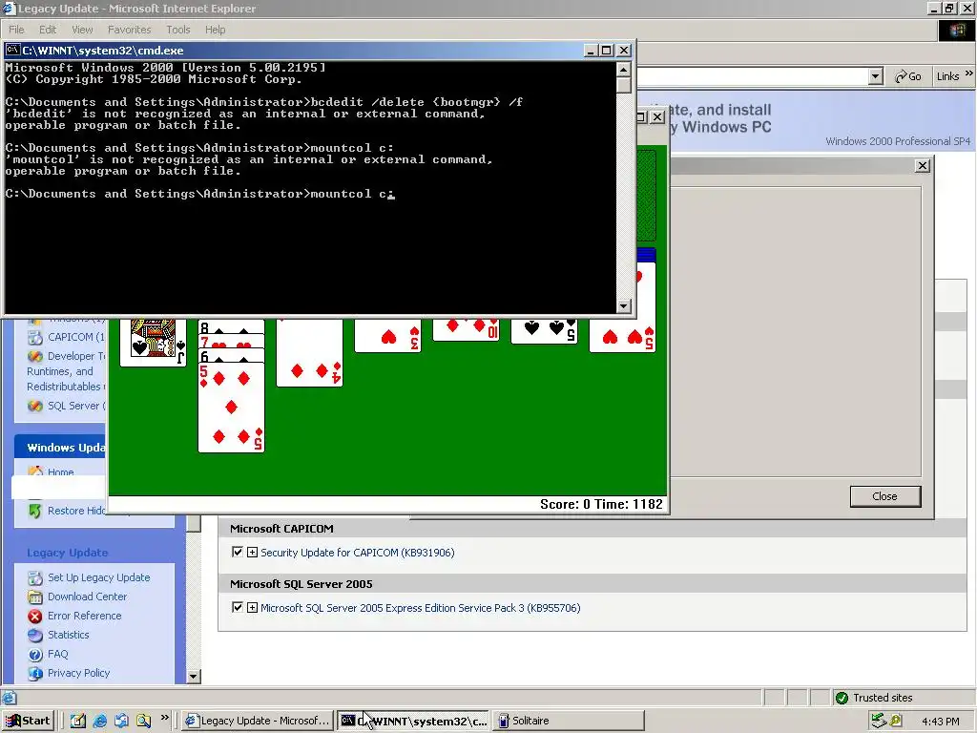Click the Developer Tools category icon

point(35,357)
